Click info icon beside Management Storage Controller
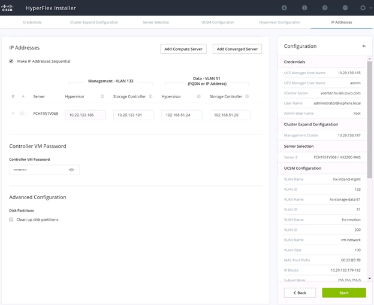Screen dimensions: 374x305 (x=150, y=96)
